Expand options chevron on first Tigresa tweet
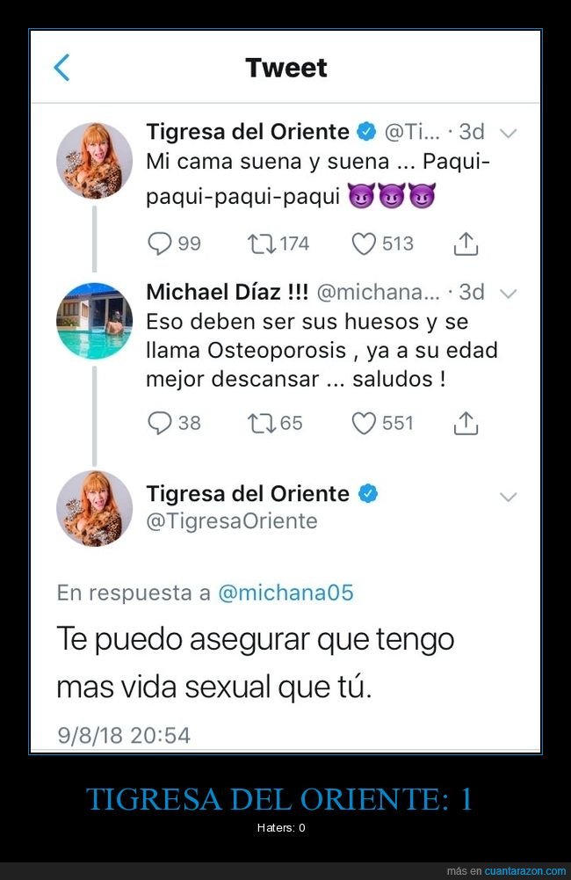 [508, 133]
